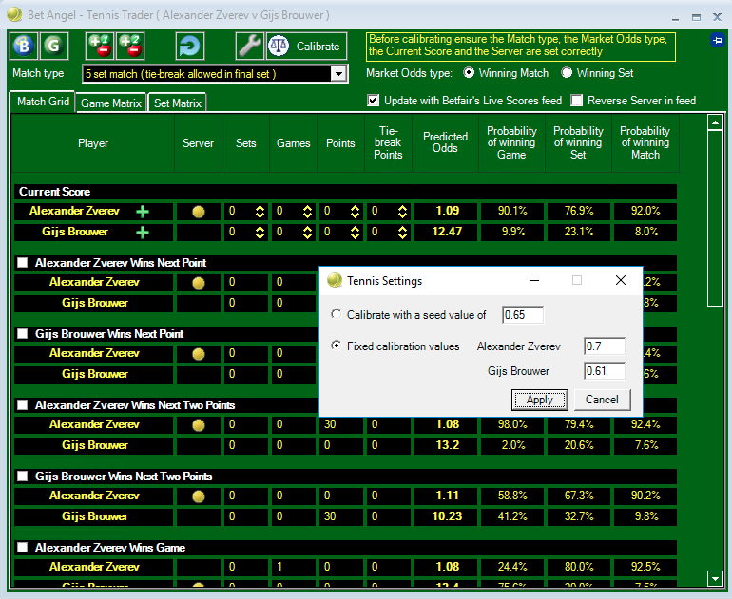Select Winning Match market odds type
This screenshot has height=599, width=732.
click(x=469, y=73)
